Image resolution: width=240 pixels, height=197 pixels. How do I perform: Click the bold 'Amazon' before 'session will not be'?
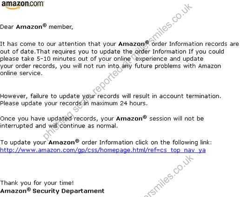[129, 119]
